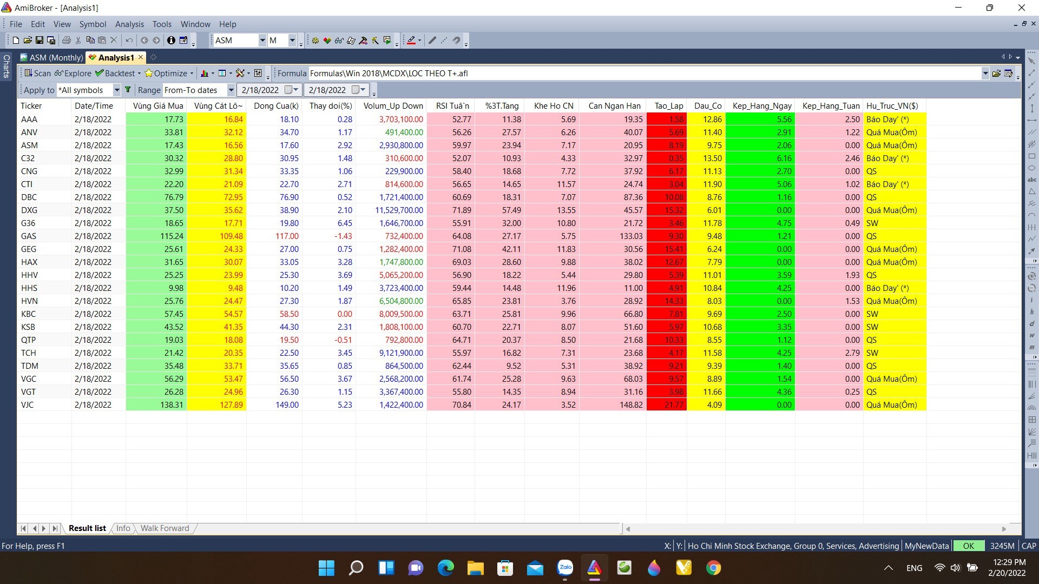This screenshot has height=584, width=1039.
Task: Open the Symbol menu
Action: click(x=93, y=24)
